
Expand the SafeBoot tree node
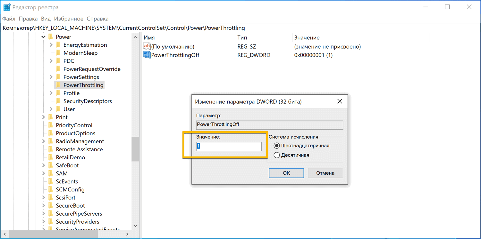pyautogui.click(x=44, y=165)
